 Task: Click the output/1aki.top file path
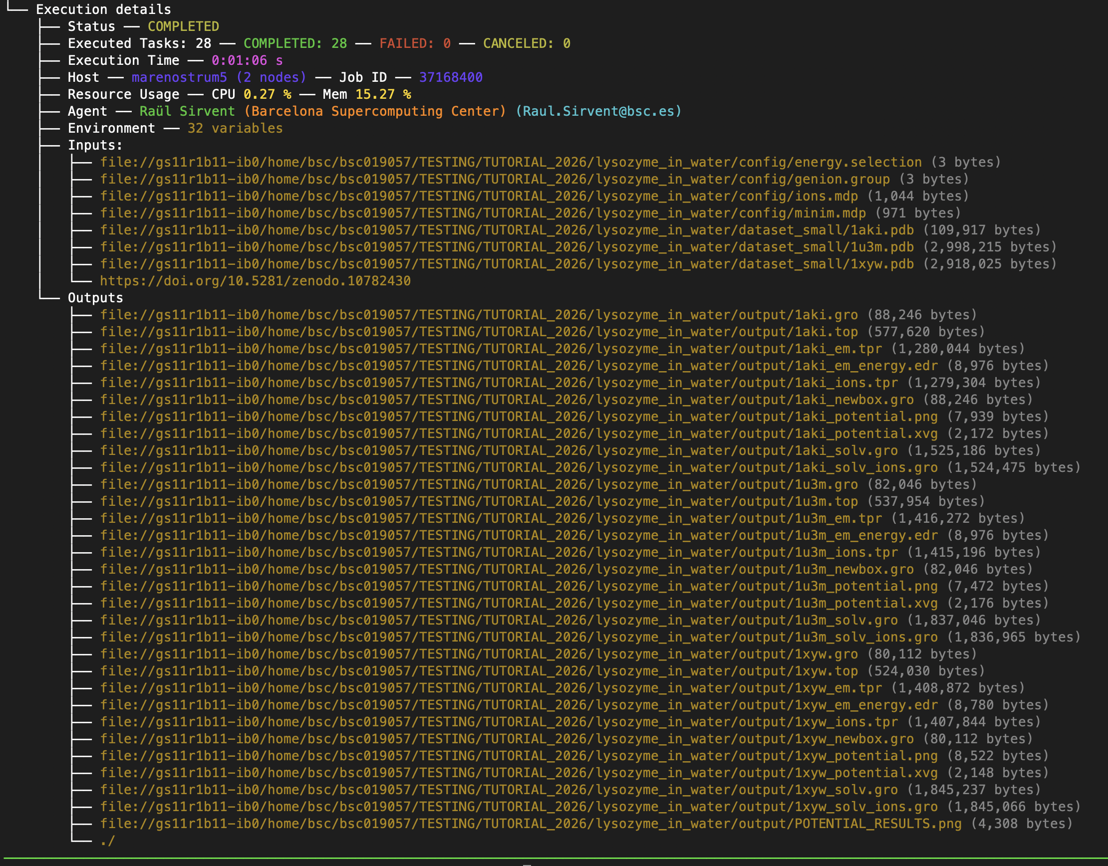tap(479, 332)
